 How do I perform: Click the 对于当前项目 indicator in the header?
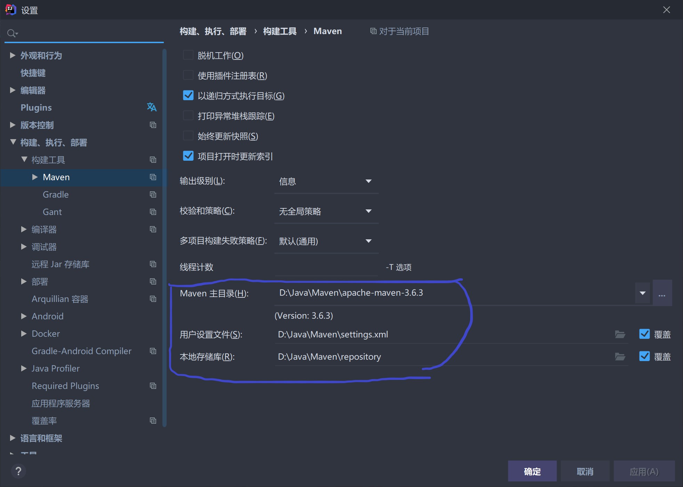click(400, 31)
